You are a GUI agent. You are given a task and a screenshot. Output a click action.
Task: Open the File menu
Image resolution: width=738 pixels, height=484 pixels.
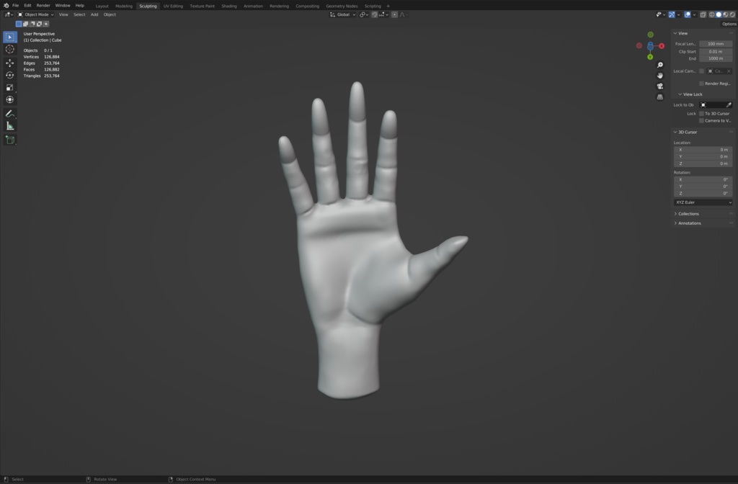[16, 6]
